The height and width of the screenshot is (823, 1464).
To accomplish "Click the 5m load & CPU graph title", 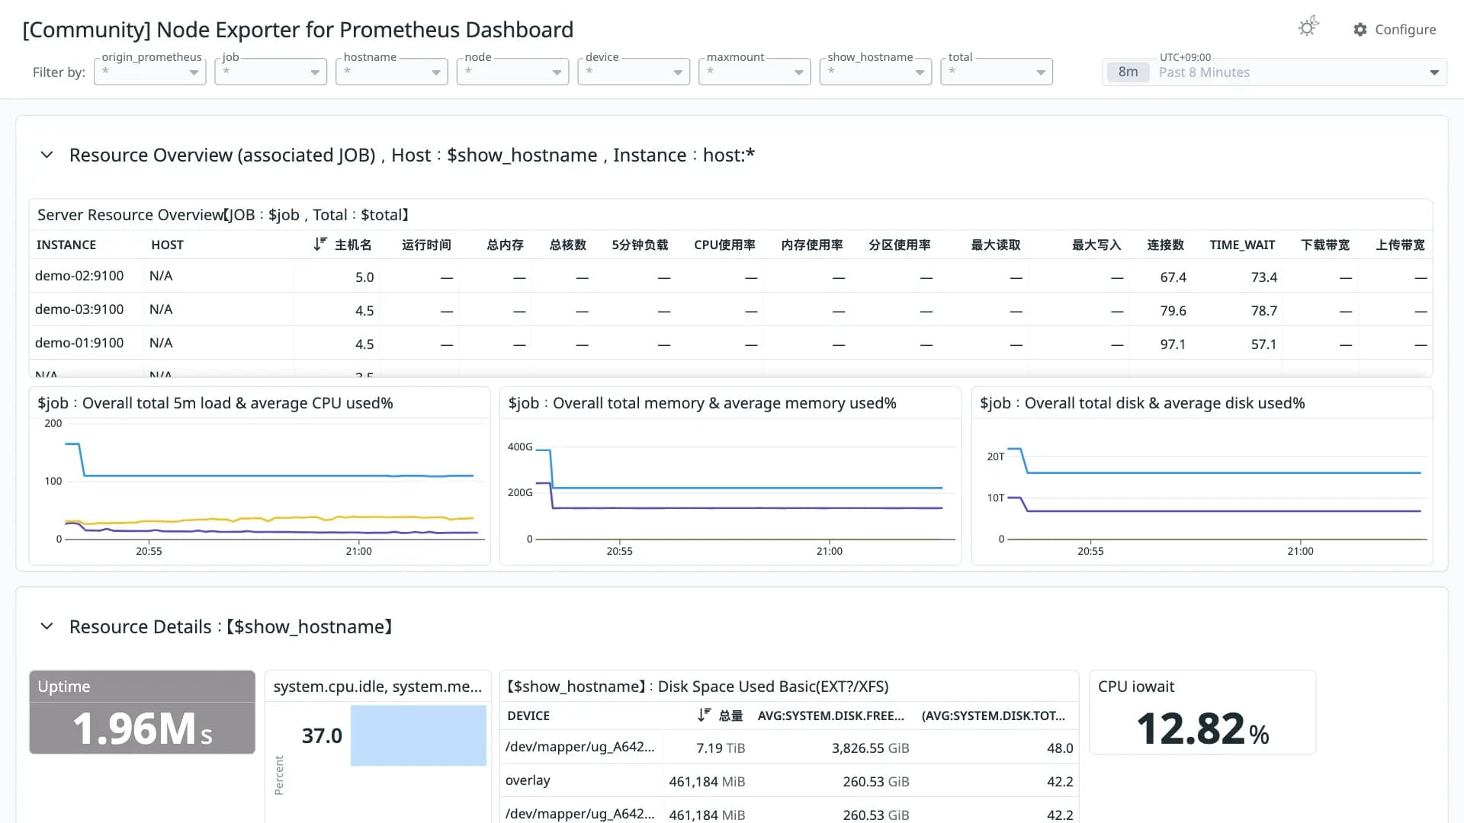I will (215, 403).
